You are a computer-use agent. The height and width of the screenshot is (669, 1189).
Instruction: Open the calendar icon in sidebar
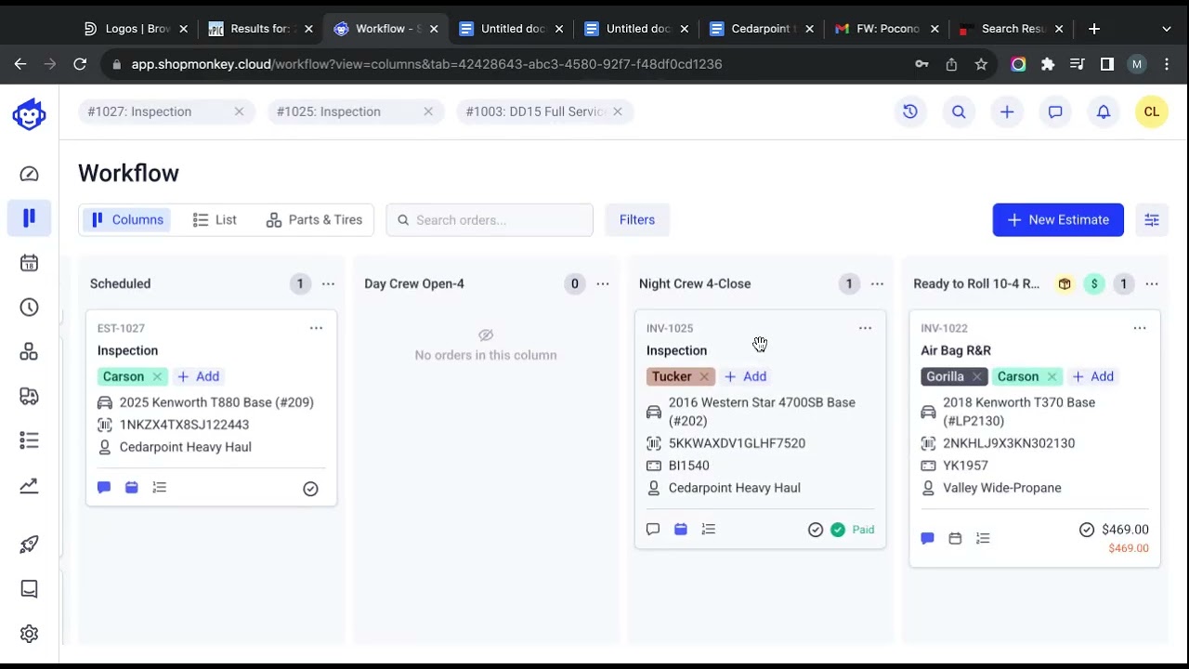coord(29,263)
